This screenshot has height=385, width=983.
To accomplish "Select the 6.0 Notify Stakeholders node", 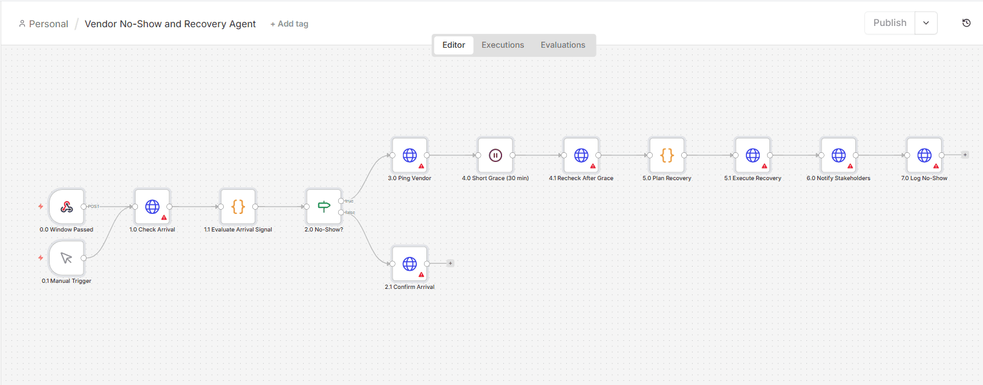I will (x=838, y=155).
